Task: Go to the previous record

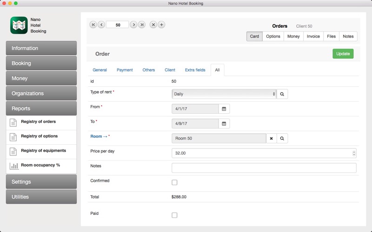Action: [x=101, y=25]
